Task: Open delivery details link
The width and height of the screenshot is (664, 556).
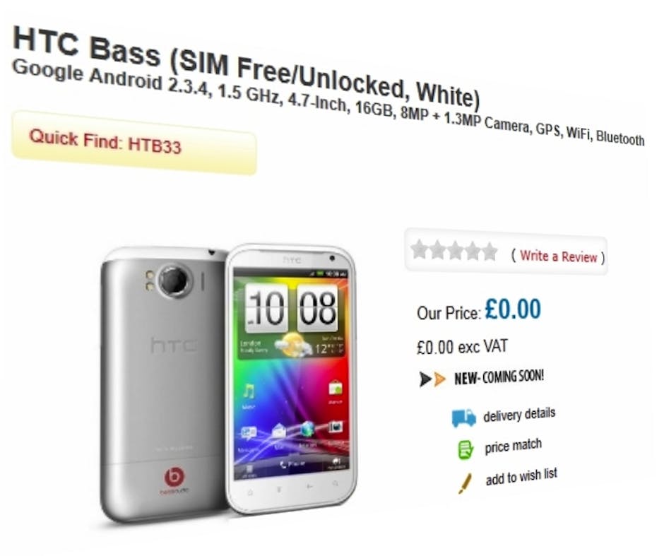Action: tap(519, 415)
